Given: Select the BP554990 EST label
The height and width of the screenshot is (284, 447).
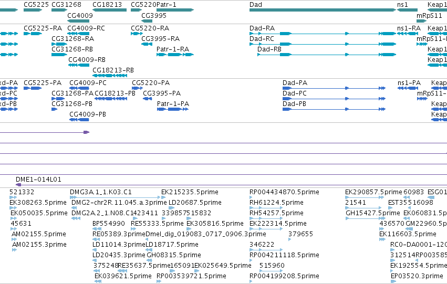Looking at the screenshot, I should click(x=109, y=224).
